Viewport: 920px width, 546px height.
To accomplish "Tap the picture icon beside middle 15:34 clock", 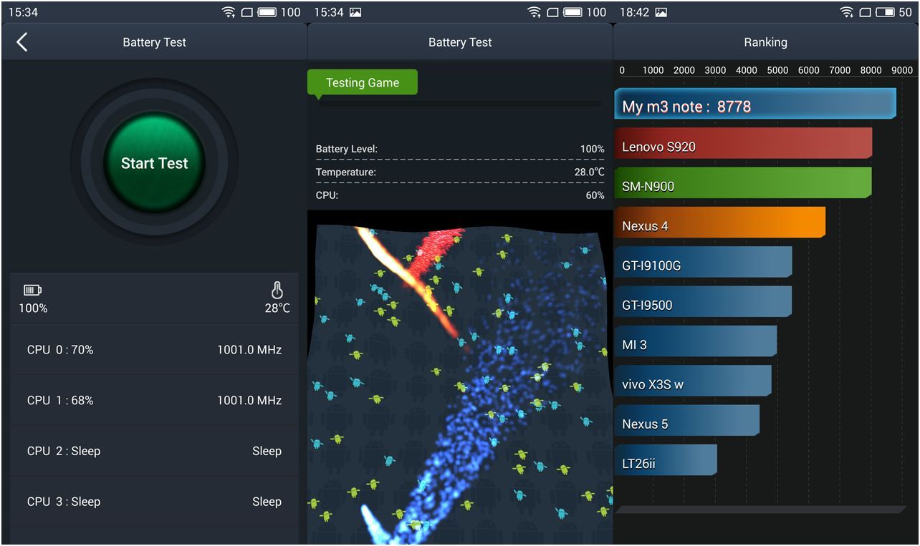I will pyautogui.click(x=355, y=12).
